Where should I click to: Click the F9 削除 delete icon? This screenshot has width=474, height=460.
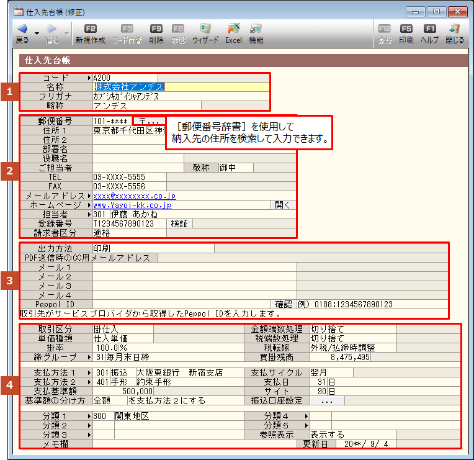pyautogui.click(x=156, y=29)
